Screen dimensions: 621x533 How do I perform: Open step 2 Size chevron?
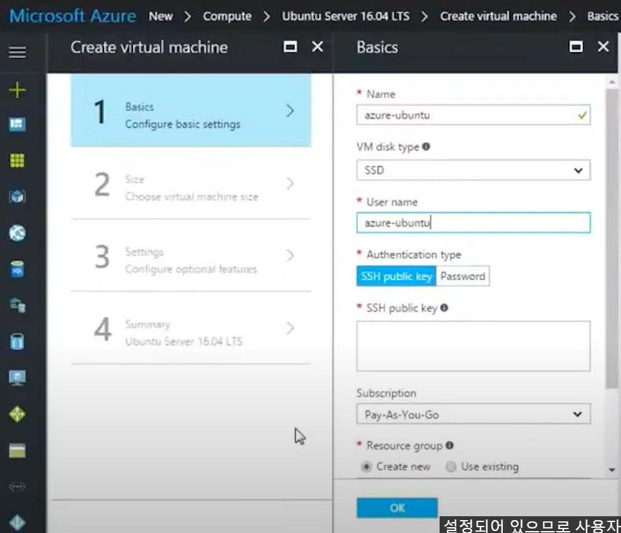tap(290, 183)
